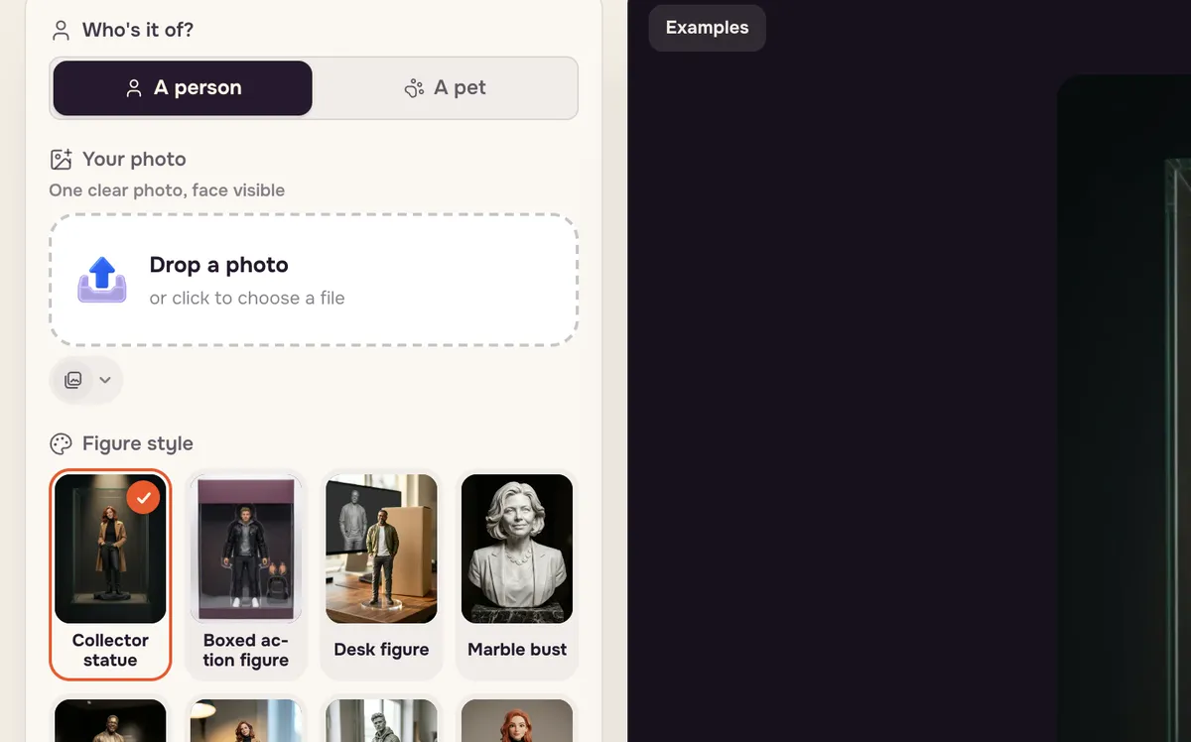Click the "Who's it of?" heading text
This screenshot has height=742, width=1191.
click(x=138, y=31)
